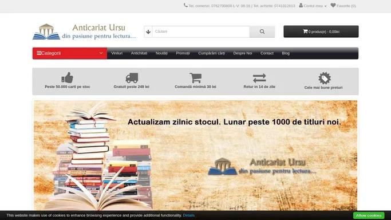Focus the Căutare search field
This screenshot has width=391, height=220.
pos(201,32)
